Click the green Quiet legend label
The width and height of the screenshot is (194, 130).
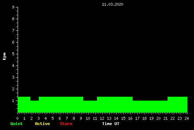click(17, 124)
